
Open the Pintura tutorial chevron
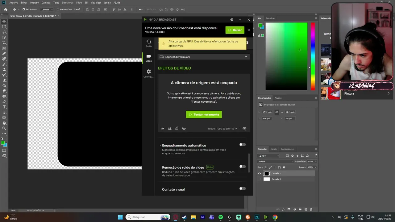pyautogui.click(x=389, y=93)
